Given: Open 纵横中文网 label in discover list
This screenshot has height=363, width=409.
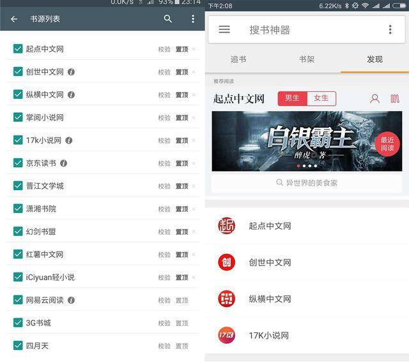Looking at the screenshot, I should click(270, 299).
